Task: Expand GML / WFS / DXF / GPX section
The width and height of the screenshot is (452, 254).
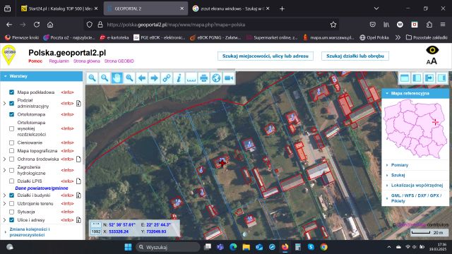Action: (415, 198)
